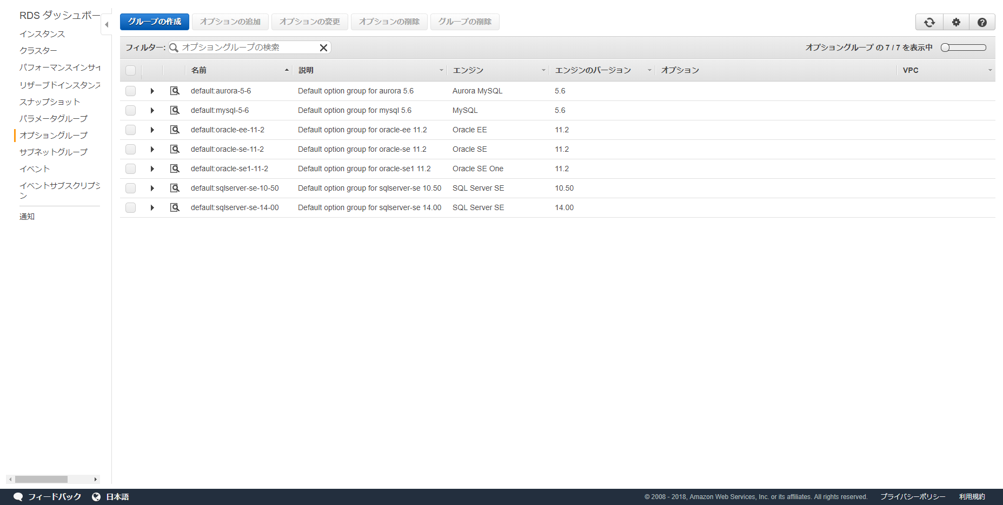Open クラスター in sidebar
This screenshot has width=1003, height=505.
tap(38, 51)
